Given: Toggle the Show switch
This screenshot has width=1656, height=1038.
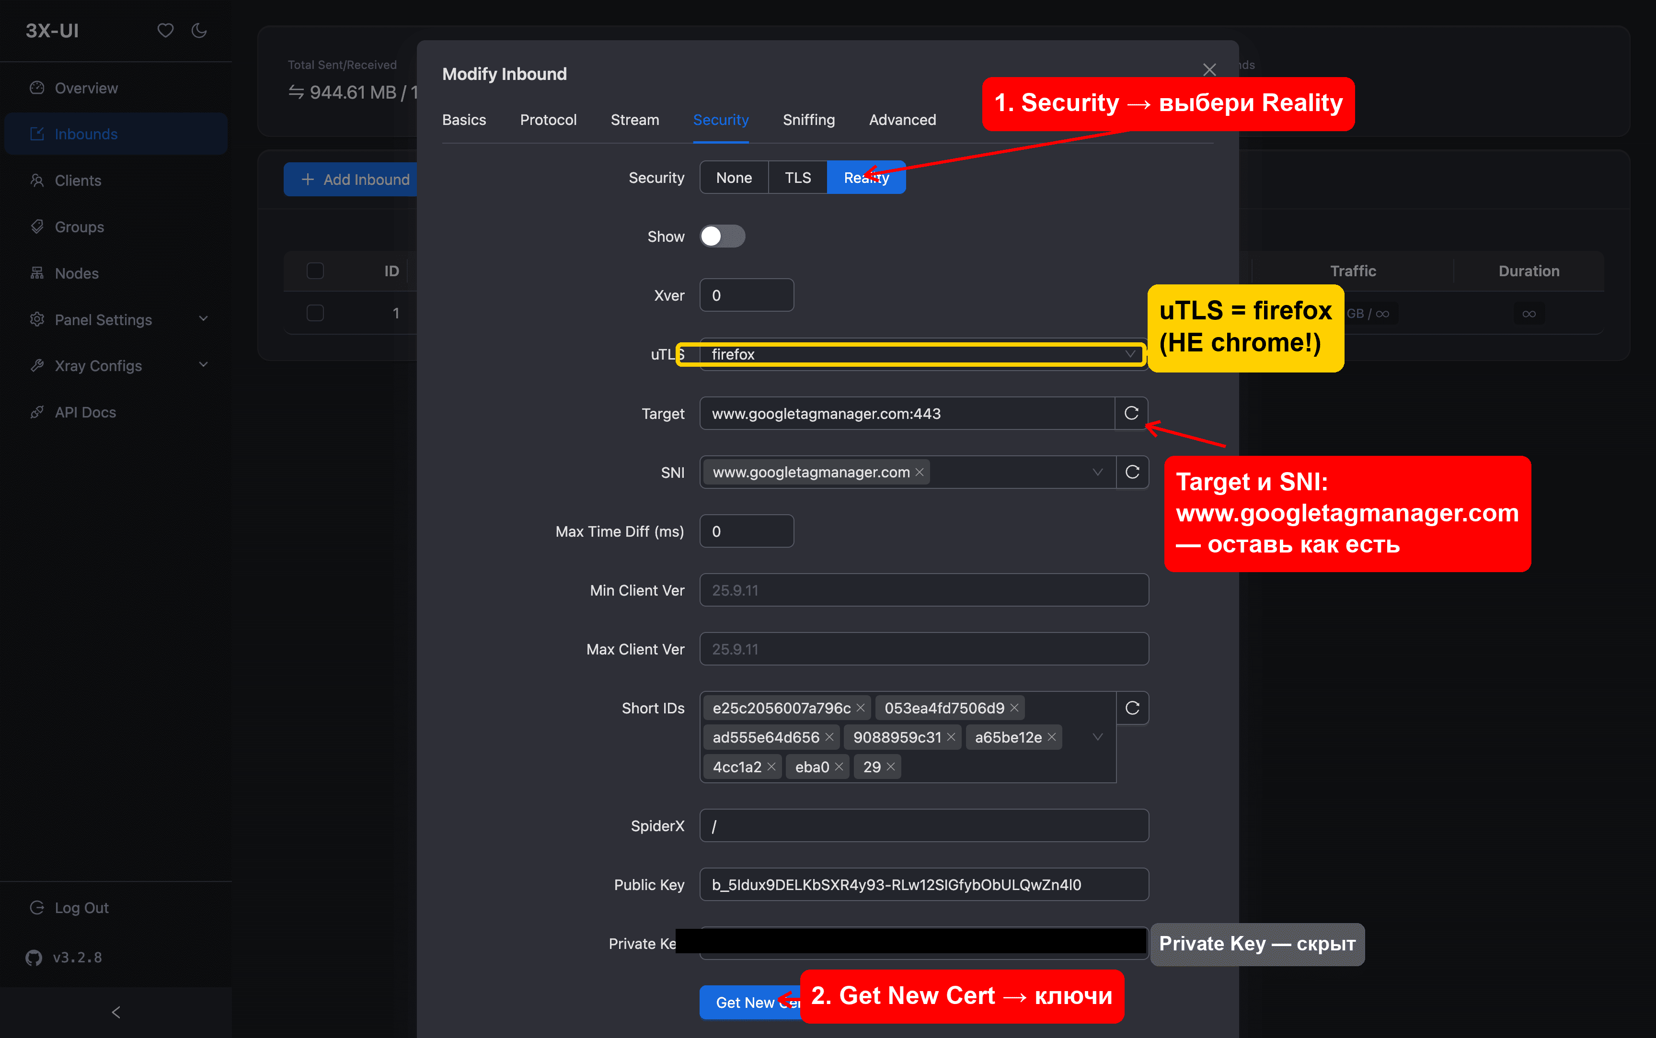Looking at the screenshot, I should pyautogui.click(x=723, y=236).
